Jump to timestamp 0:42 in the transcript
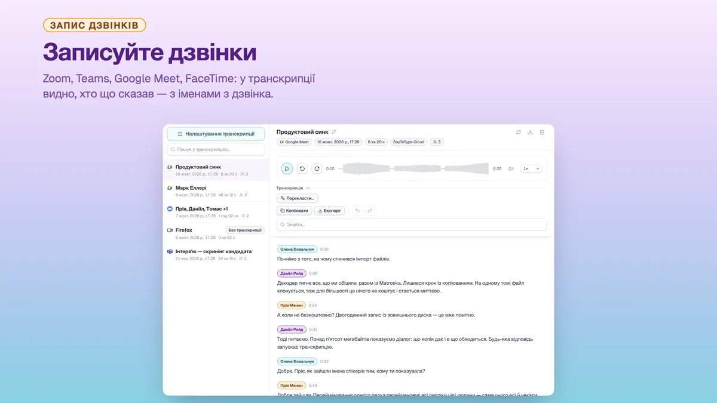This screenshot has width=717, height=403. (x=324, y=361)
